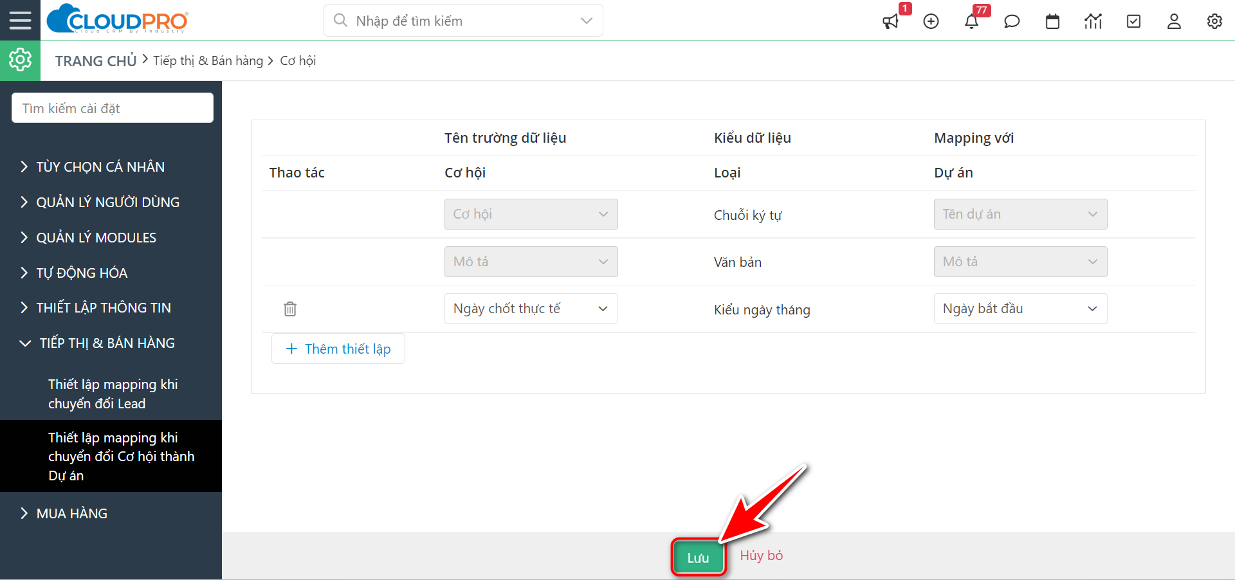Expand THIẾT LẬP THÔNG TIN section

pos(103,307)
